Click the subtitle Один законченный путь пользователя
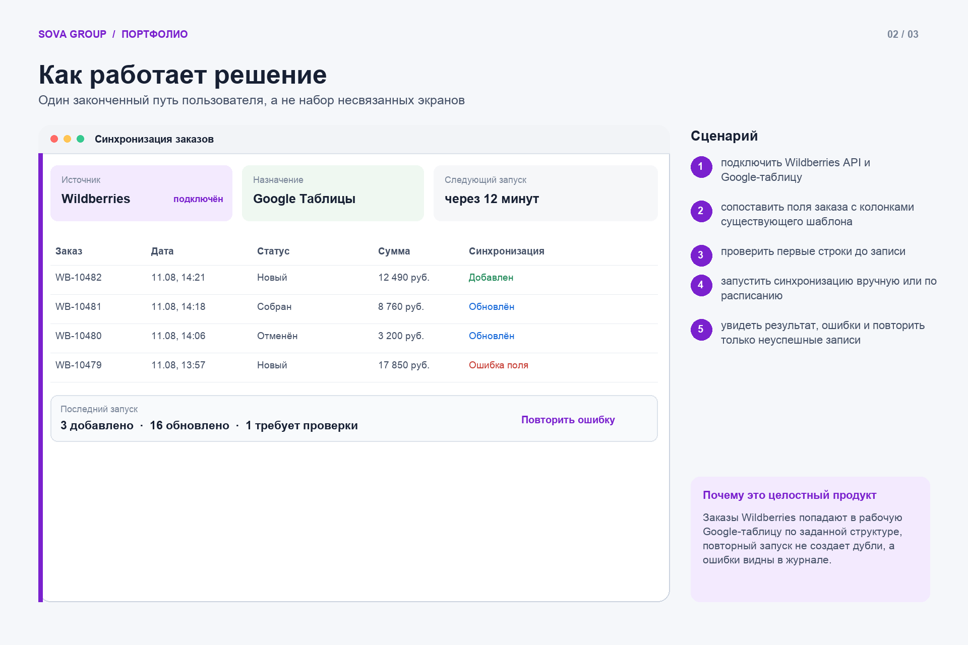This screenshot has width=968, height=645. (x=252, y=100)
